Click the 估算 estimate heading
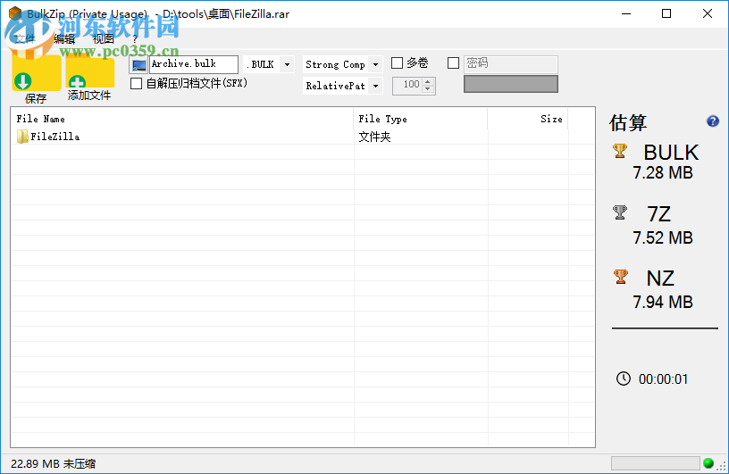Screen dimensions: 729x474 pos(628,122)
